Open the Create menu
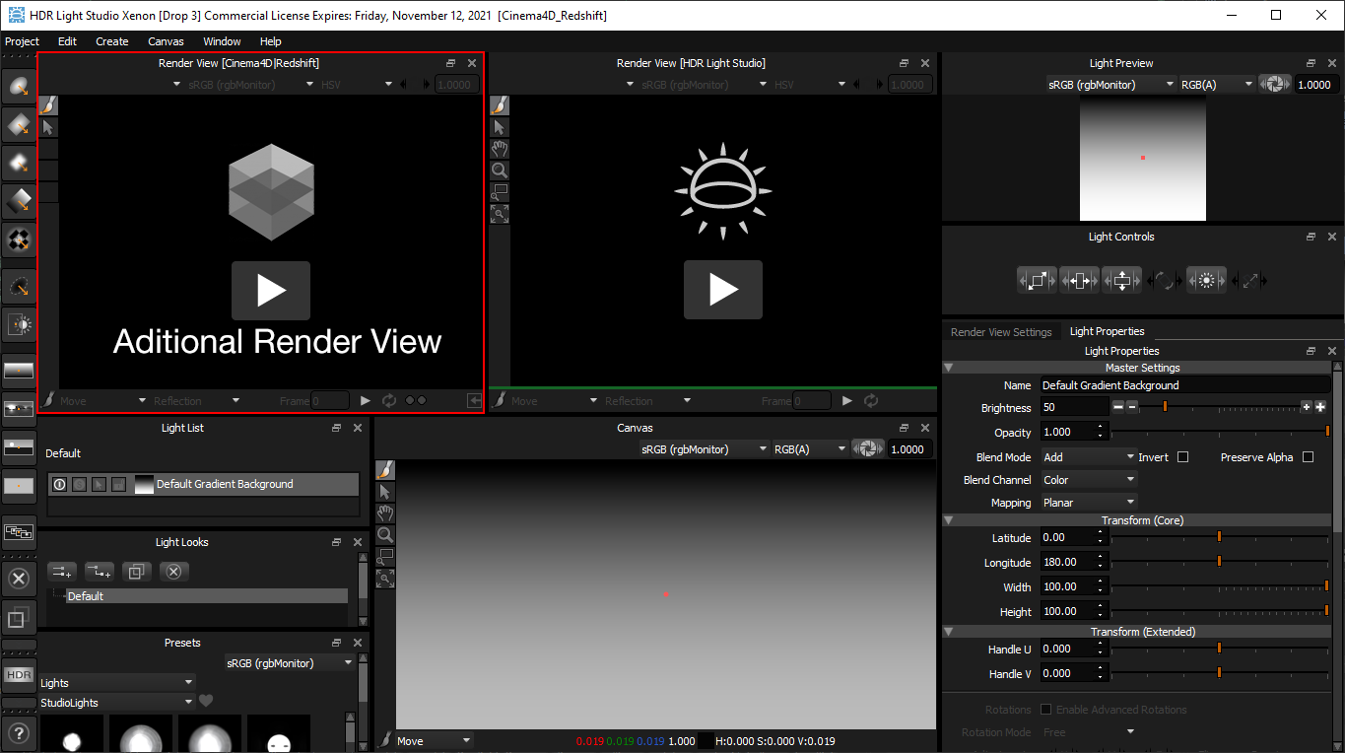1345x753 pixels. click(112, 41)
